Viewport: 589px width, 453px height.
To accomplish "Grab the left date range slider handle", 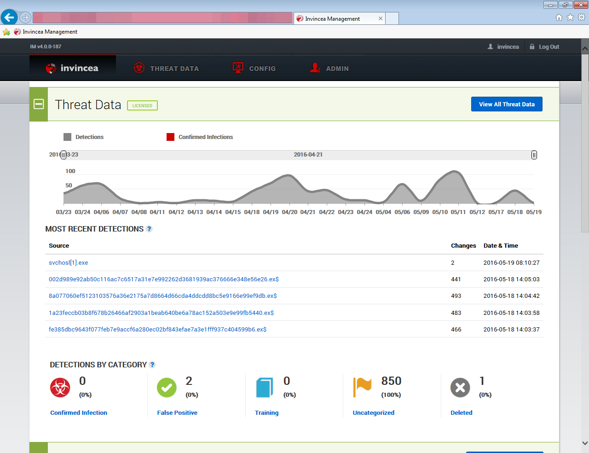I will tap(64, 155).
